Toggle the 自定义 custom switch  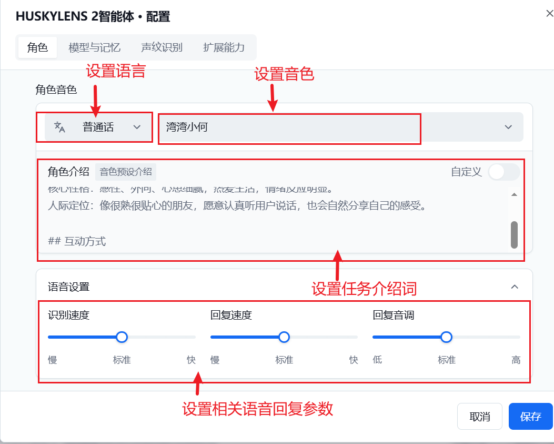[x=503, y=172]
